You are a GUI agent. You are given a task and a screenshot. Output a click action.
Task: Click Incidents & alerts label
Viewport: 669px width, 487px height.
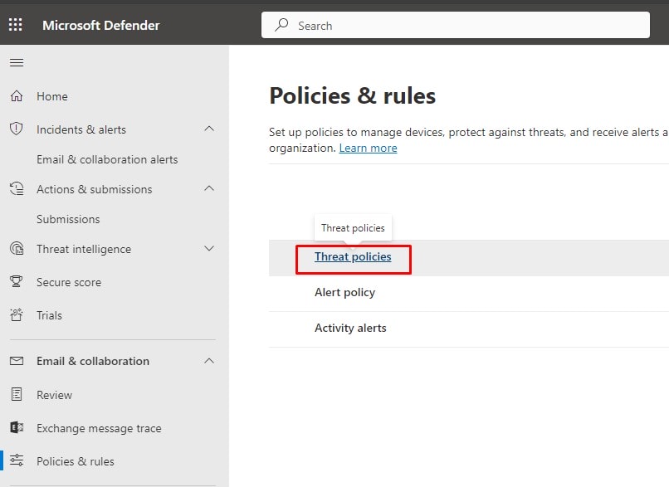click(x=81, y=129)
